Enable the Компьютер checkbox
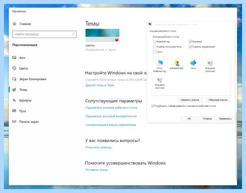This screenshot has height=193, width=246. pyautogui.click(x=154, y=42)
